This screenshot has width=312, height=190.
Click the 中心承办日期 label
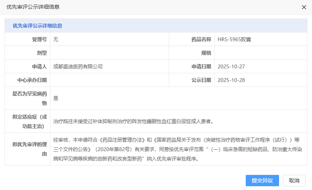pos(32,80)
